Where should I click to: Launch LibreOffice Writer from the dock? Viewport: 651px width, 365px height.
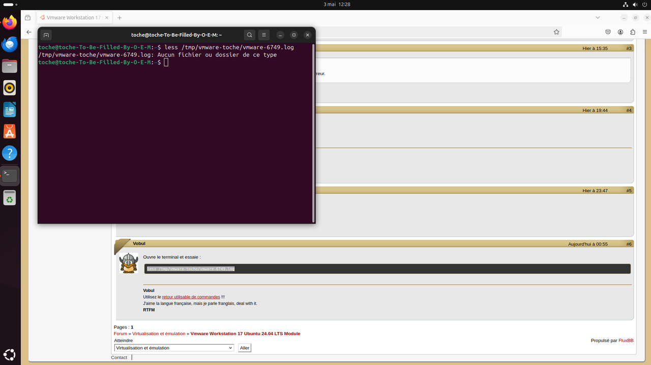click(x=10, y=110)
